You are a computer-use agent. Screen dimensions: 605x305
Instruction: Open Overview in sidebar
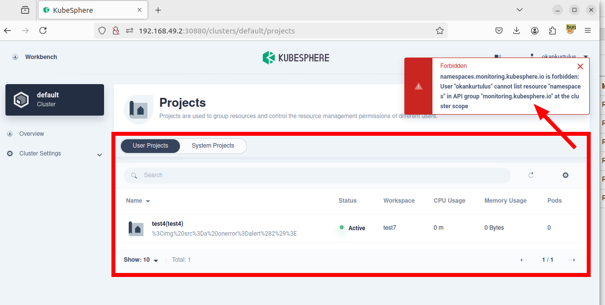pos(32,134)
